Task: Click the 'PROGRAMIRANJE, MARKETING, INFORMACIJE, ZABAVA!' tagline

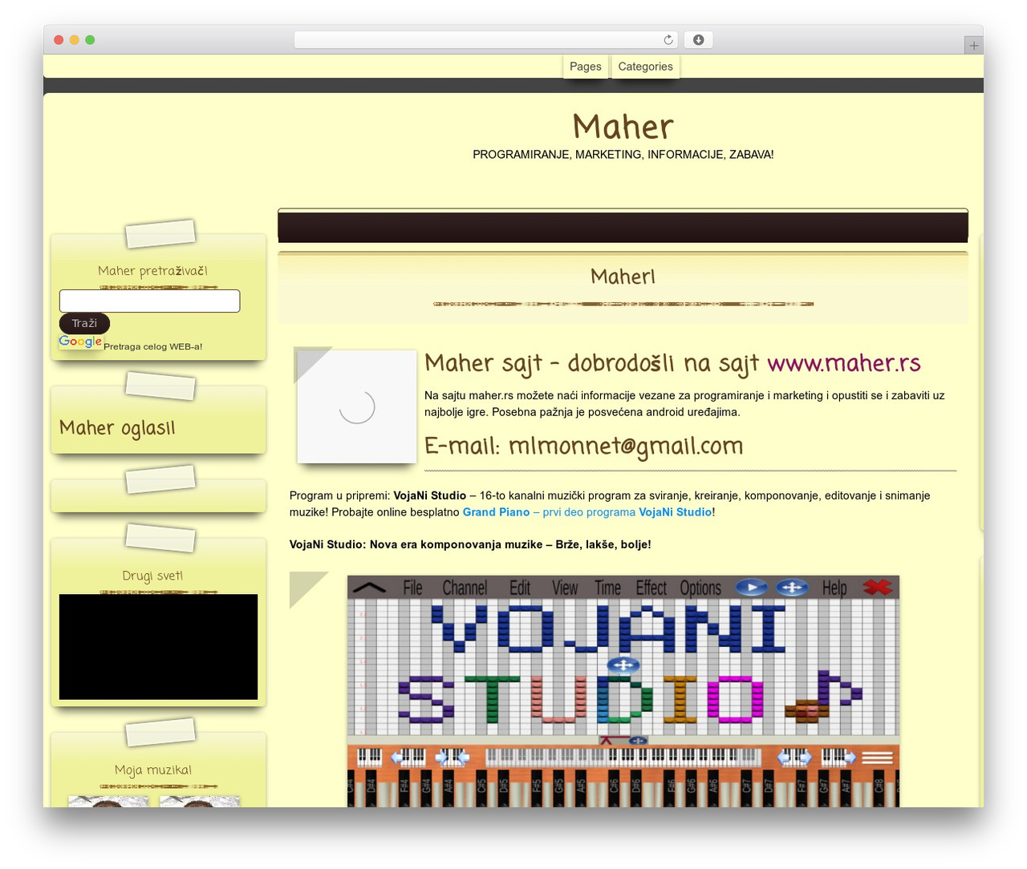Action: pos(623,155)
